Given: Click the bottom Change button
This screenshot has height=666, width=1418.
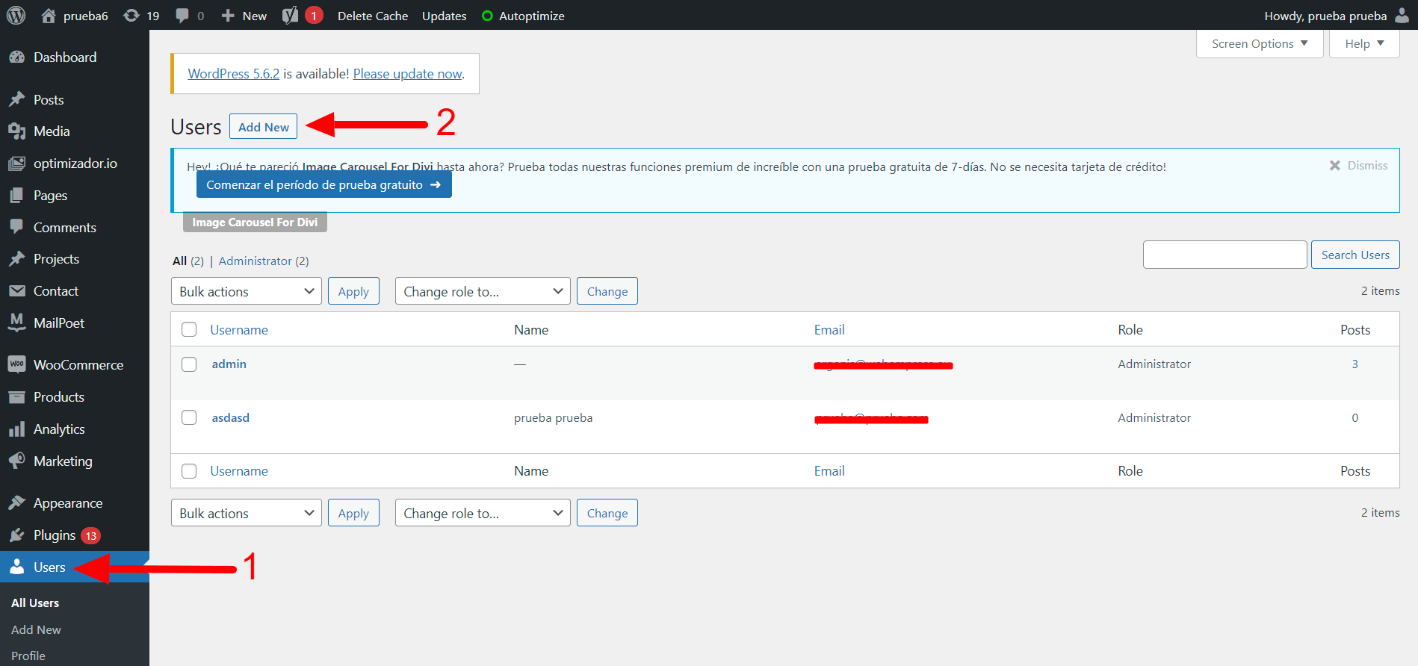Looking at the screenshot, I should click(x=607, y=513).
